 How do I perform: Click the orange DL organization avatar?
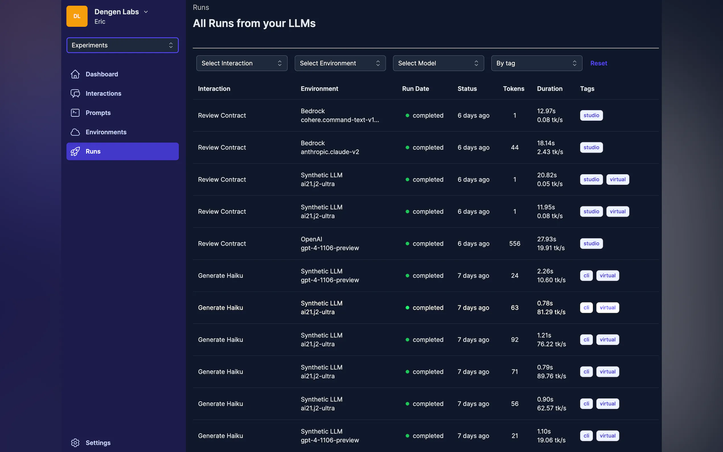(77, 17)
